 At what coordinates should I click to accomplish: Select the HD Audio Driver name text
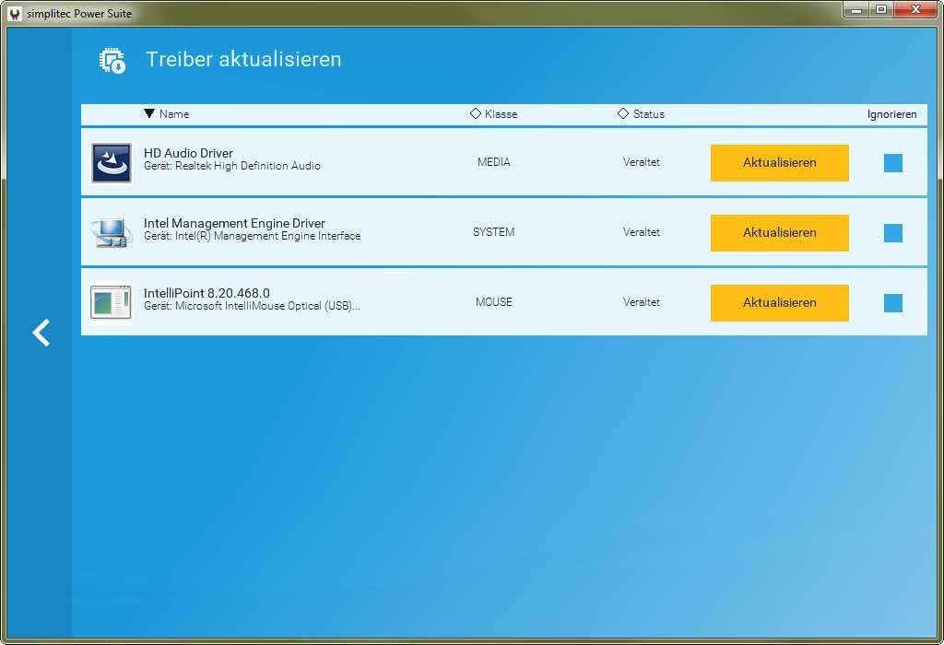188,153
